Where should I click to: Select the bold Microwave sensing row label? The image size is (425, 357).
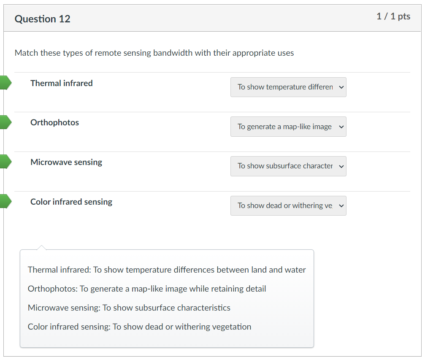point(66,162)
